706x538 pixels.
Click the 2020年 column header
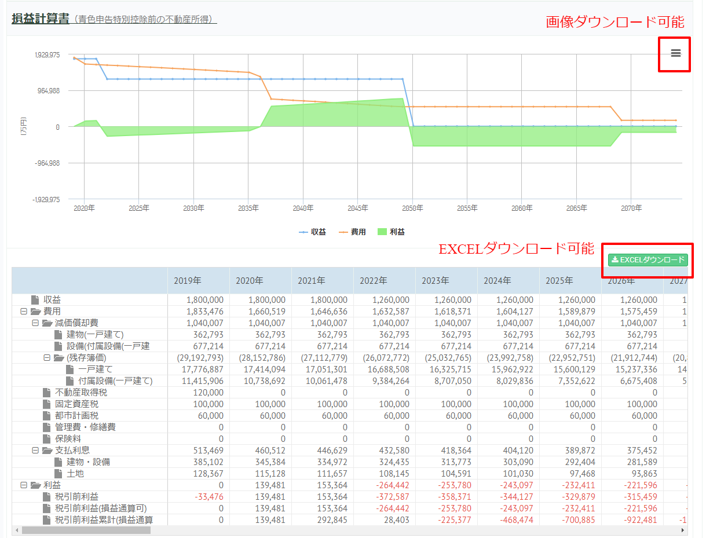261,281
